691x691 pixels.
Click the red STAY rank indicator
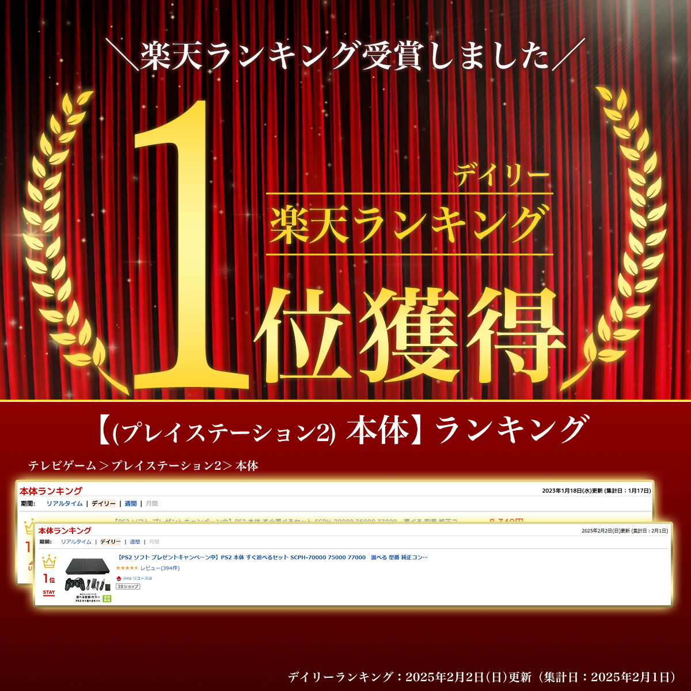tap(49, 592)
